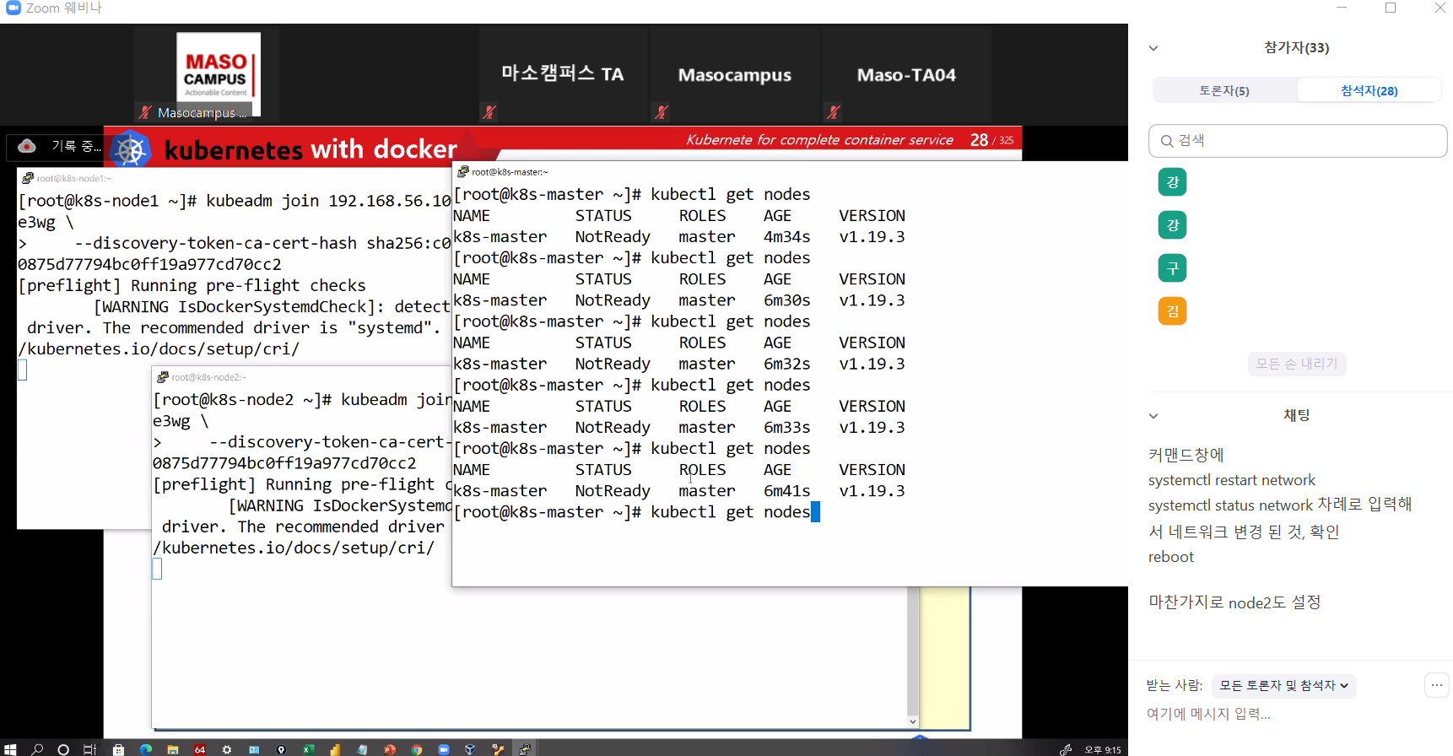The height and width of the screenshot is (756, 1453).
Task: Launch PowerPoint from the taskbar
Action: pos(390,749)
